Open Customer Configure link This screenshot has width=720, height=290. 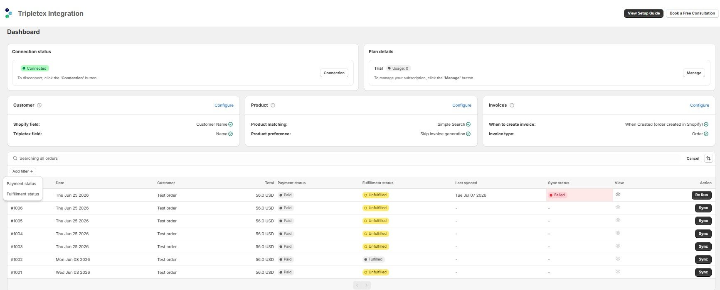[x=224, y=105]
